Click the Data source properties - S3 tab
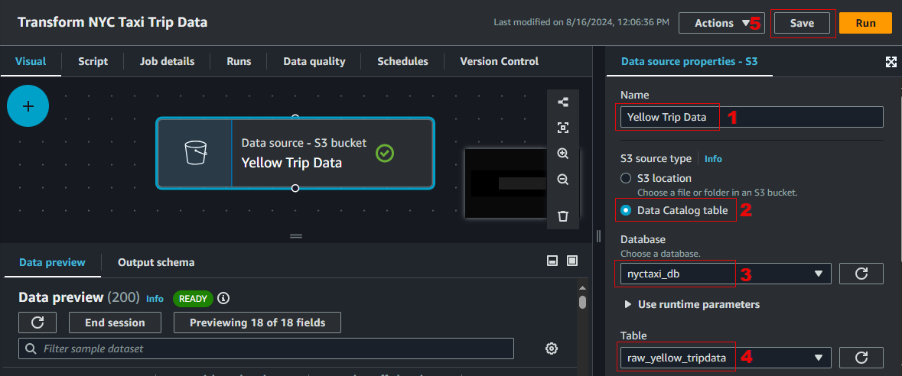The height and width of the screenshot is (376, 902). [689, 61]
